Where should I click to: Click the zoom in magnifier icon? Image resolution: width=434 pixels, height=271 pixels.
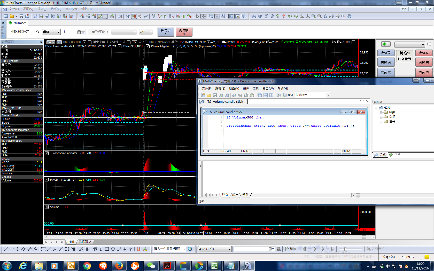313,16
